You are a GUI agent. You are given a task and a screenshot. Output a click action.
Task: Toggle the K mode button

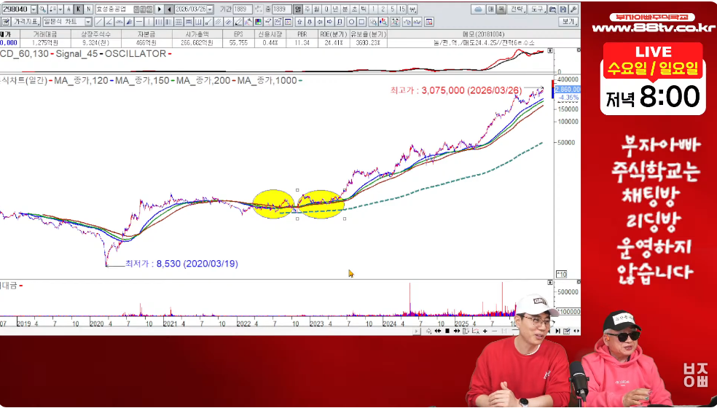point(79,9)
